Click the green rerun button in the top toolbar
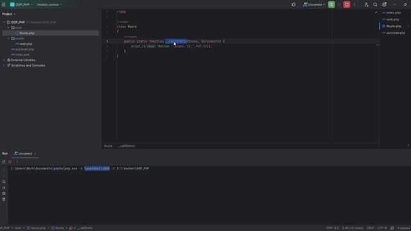The height and width of the screenshot is (231, 411). 331,4
